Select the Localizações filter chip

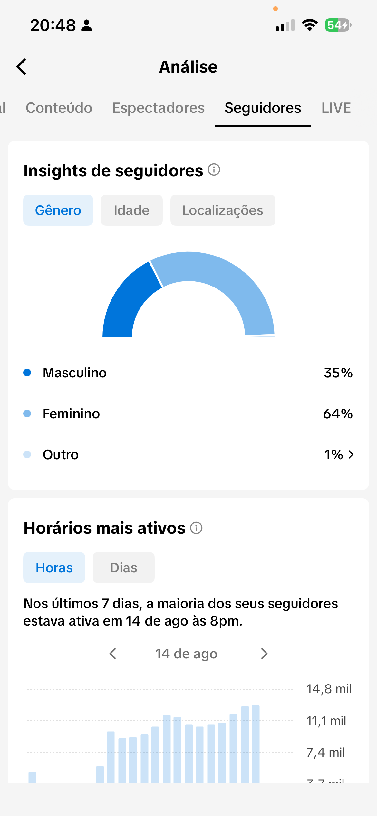point(223,210)
